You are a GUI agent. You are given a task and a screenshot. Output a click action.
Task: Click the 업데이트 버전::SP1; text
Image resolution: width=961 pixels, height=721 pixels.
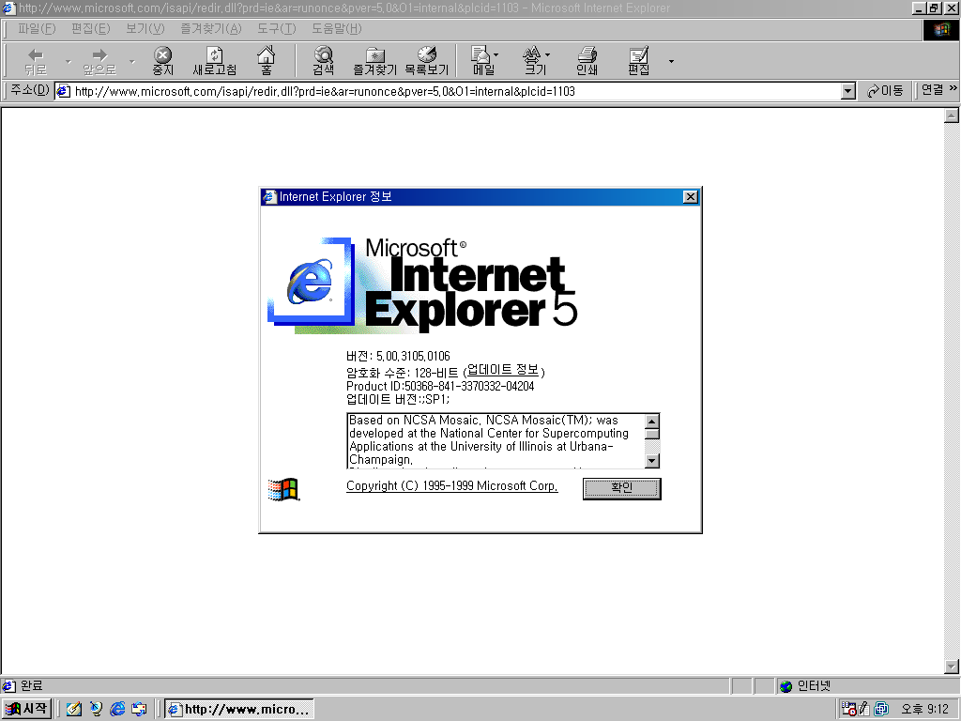coord(398,400)
